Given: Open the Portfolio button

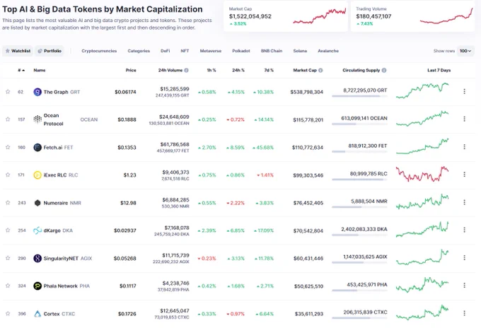Looking at the screenshot, I should [x=50, y=51].
